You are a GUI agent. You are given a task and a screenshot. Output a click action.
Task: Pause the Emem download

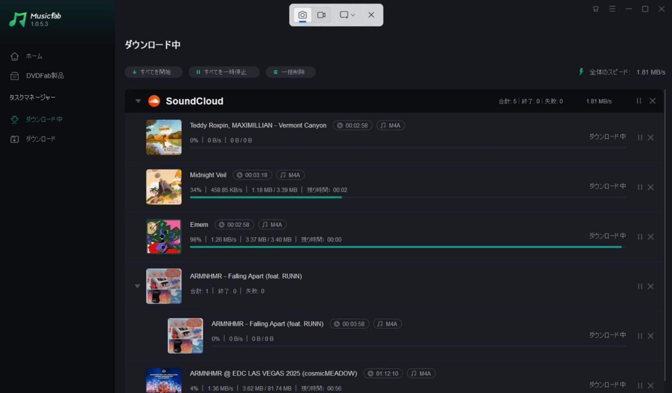[x=640, y=237]
